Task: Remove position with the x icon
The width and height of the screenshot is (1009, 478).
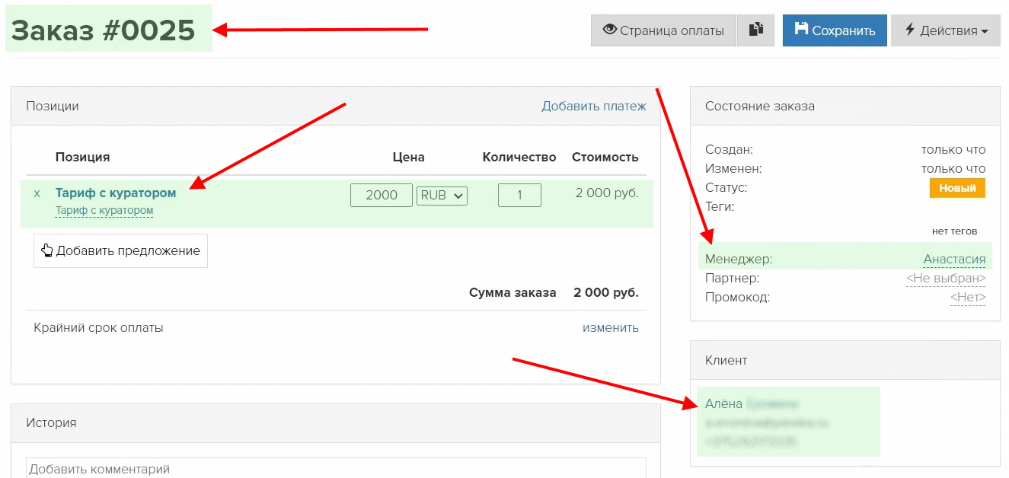Action: point(37,194)
